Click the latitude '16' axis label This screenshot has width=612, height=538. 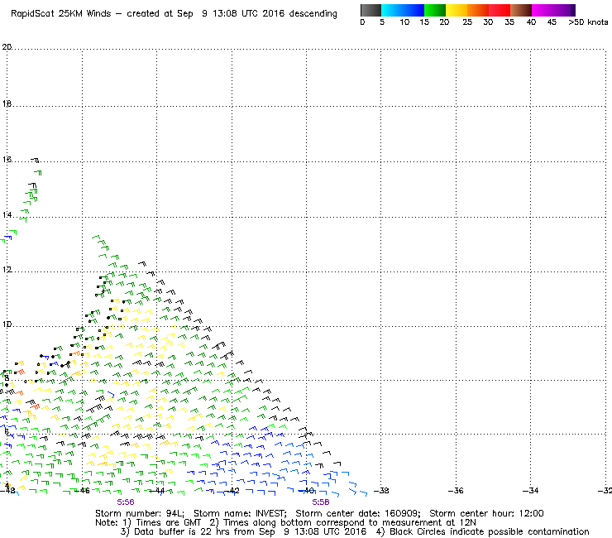click(7, 160)
